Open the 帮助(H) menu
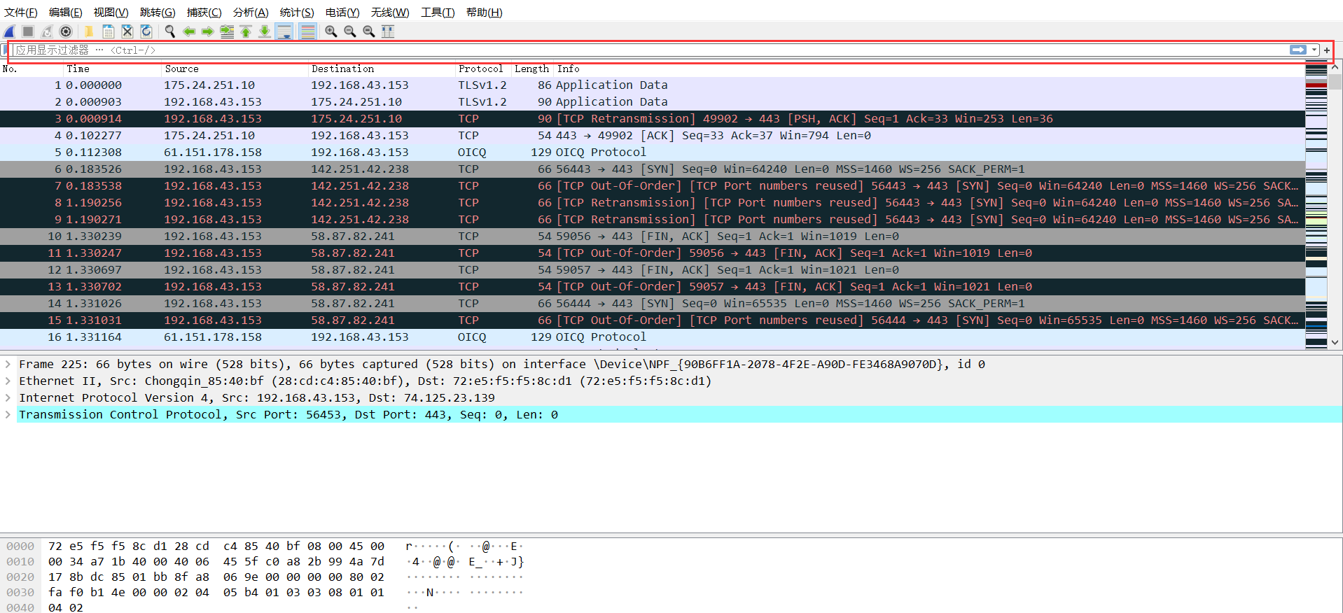The width and height of the screenshot is (1343, 613). click(485, 13)
